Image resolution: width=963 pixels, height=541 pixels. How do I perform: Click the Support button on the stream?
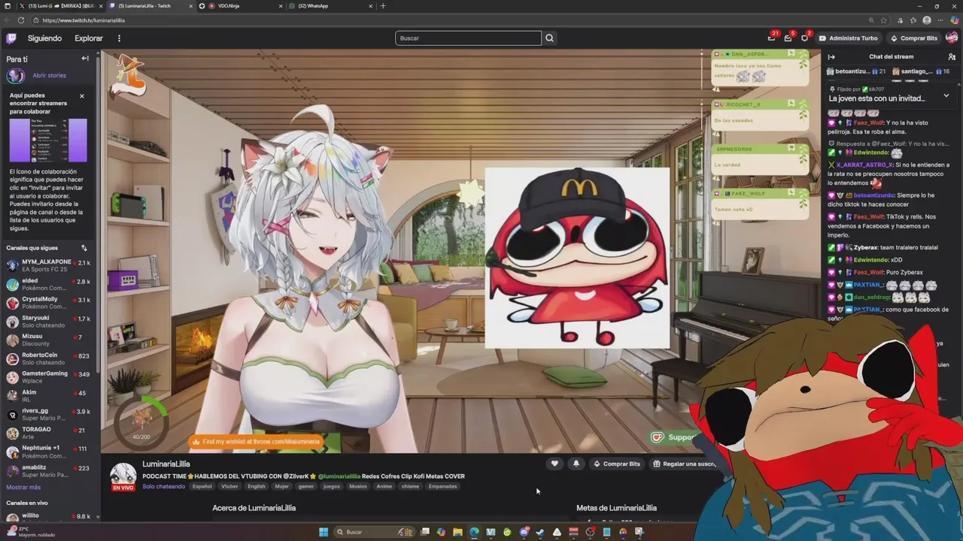pos(674,437)
